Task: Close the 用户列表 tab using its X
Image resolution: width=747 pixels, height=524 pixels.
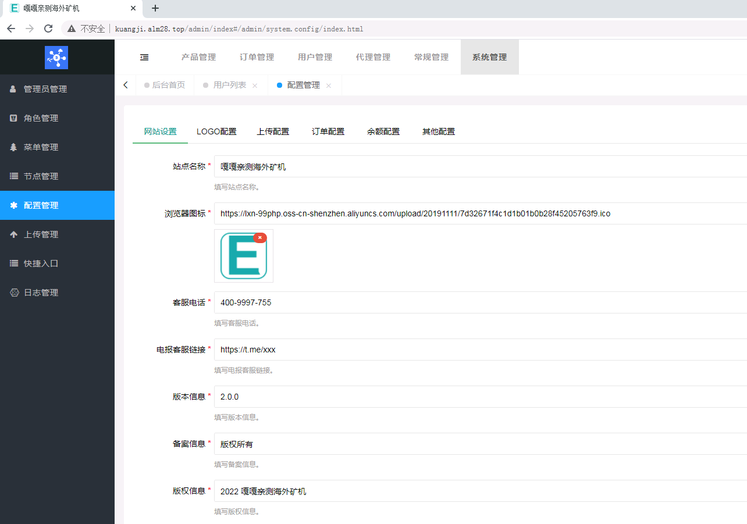Action: click(255, 85)
